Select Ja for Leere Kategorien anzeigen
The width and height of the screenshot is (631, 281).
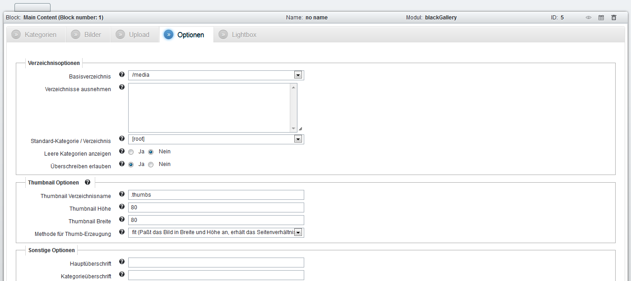point(131,152)
